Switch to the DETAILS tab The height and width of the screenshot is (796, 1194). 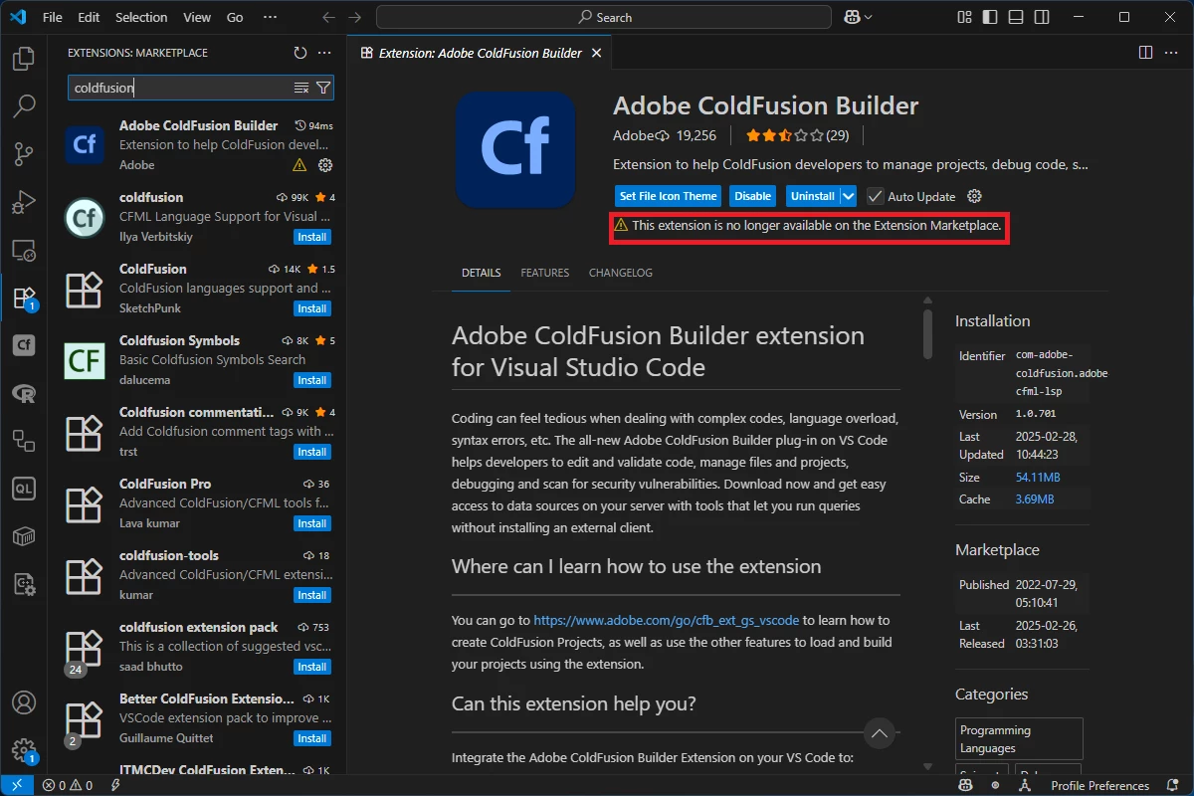(482, 273)
